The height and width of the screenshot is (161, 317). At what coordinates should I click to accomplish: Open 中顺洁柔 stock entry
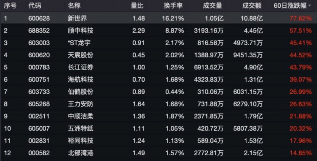click(x=80, y=116)
